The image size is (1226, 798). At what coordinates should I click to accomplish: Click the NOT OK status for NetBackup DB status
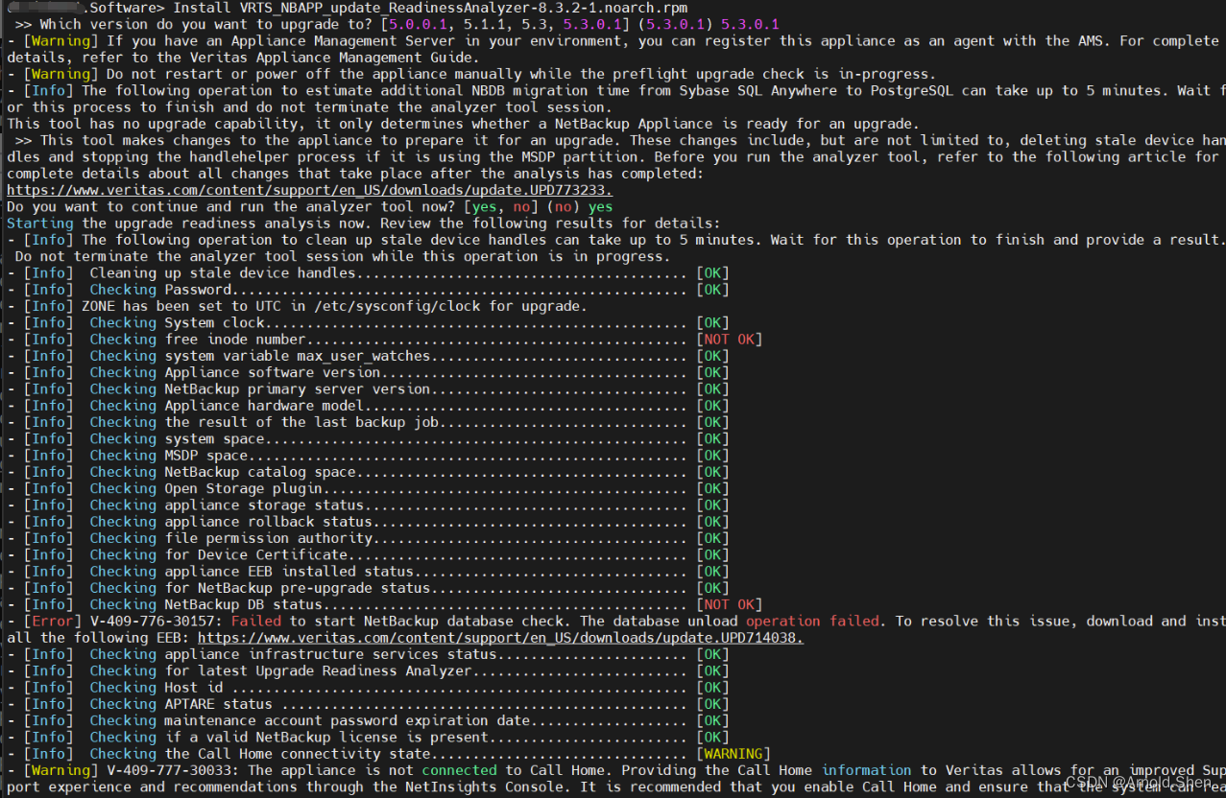pos(730,605)
